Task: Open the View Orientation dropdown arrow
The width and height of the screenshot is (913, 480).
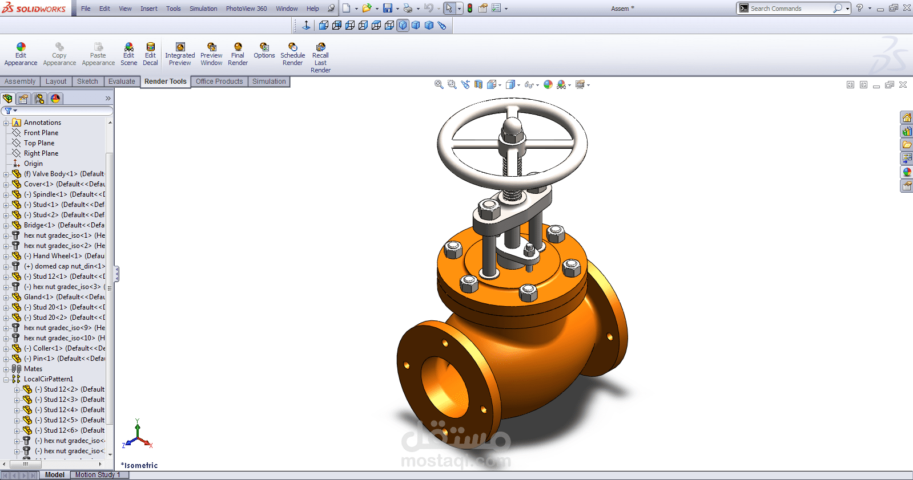Action: coord(500,85)
